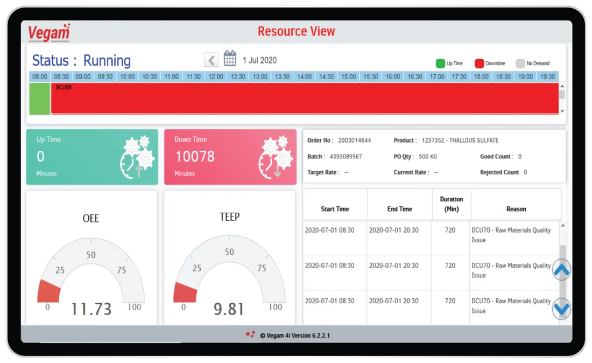Click first row duration 720

click(x=450, y=230)
